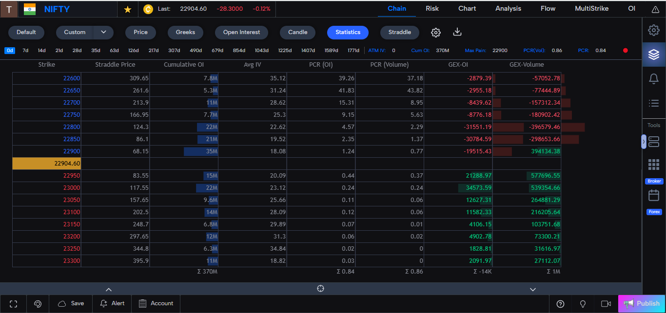The height and width of the screenshot is (313, 666).
Task: Start screen recording with the video icon
Action: click(x=605, y=303)
